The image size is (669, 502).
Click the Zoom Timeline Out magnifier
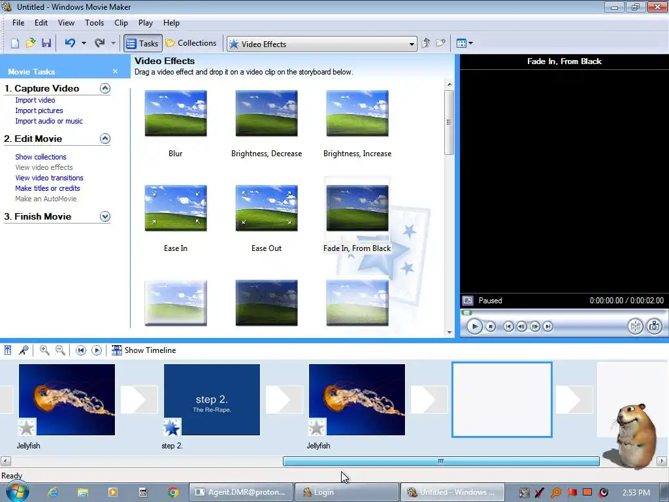[61, 350]
